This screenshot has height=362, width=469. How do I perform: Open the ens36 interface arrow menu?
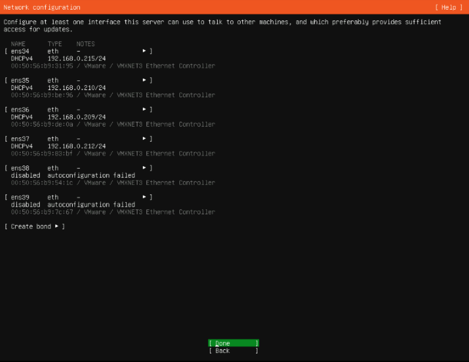144,109
